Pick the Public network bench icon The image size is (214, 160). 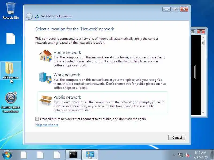coord(45,100)
